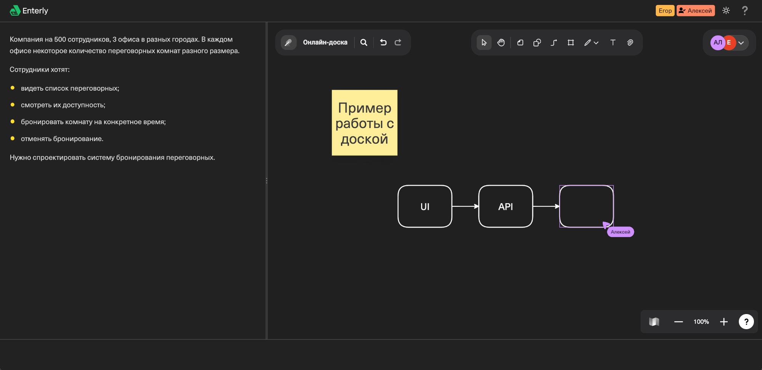
Task: Zoom in with the plus button
Action: tap(724, 322)
